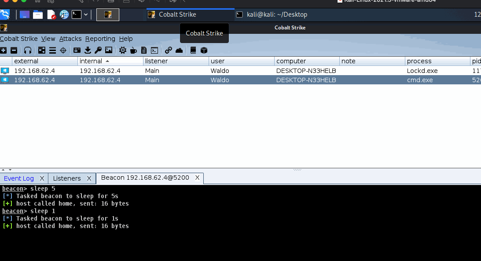Image resolution: width=481 pixels, height=261 pixels.
Task: Click Host a File chain link icon
Action: [169, 50]
